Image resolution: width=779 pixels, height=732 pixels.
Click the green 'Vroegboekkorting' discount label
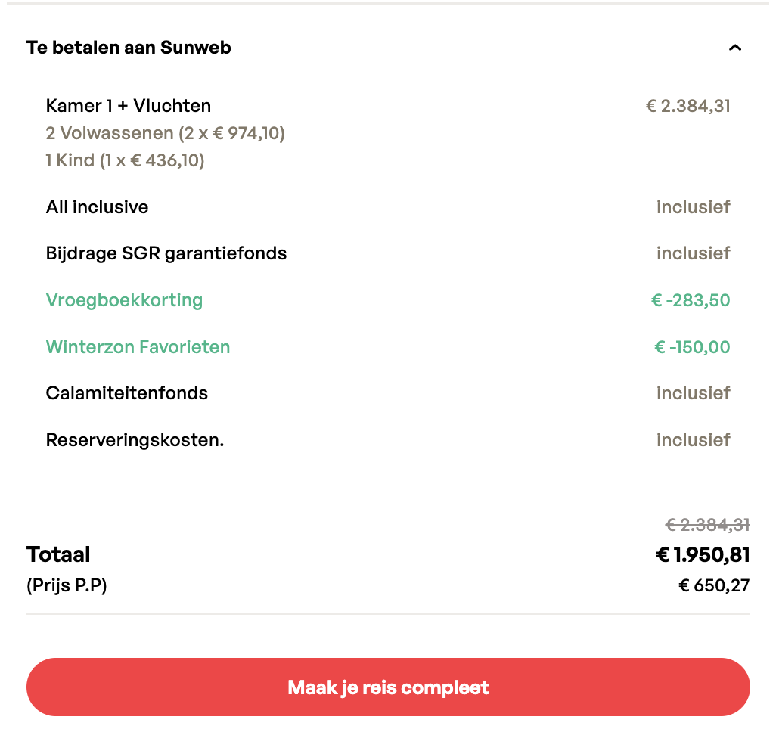pyautogui.click(x=124, y=300)
